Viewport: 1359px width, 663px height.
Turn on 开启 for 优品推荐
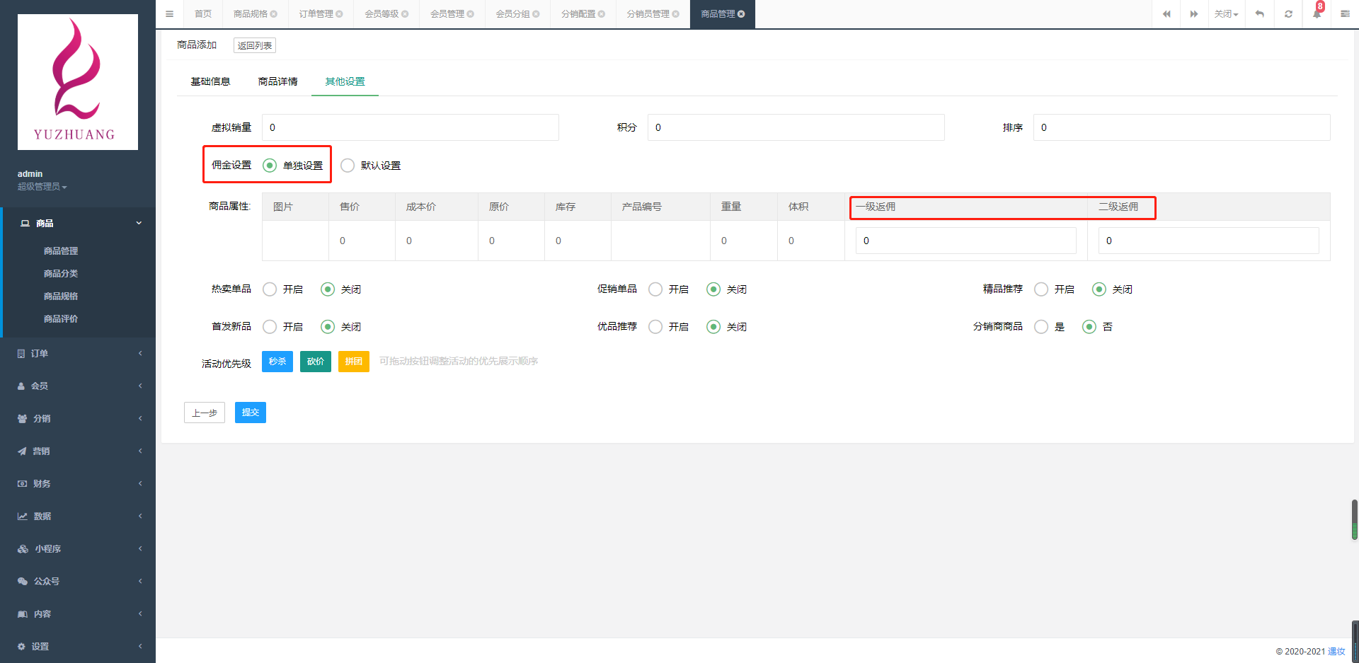click(655, 327)
